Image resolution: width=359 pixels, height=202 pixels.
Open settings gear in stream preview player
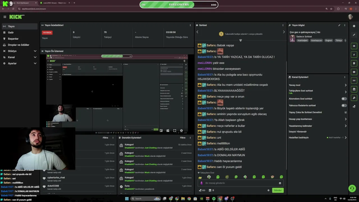[181, 130]
